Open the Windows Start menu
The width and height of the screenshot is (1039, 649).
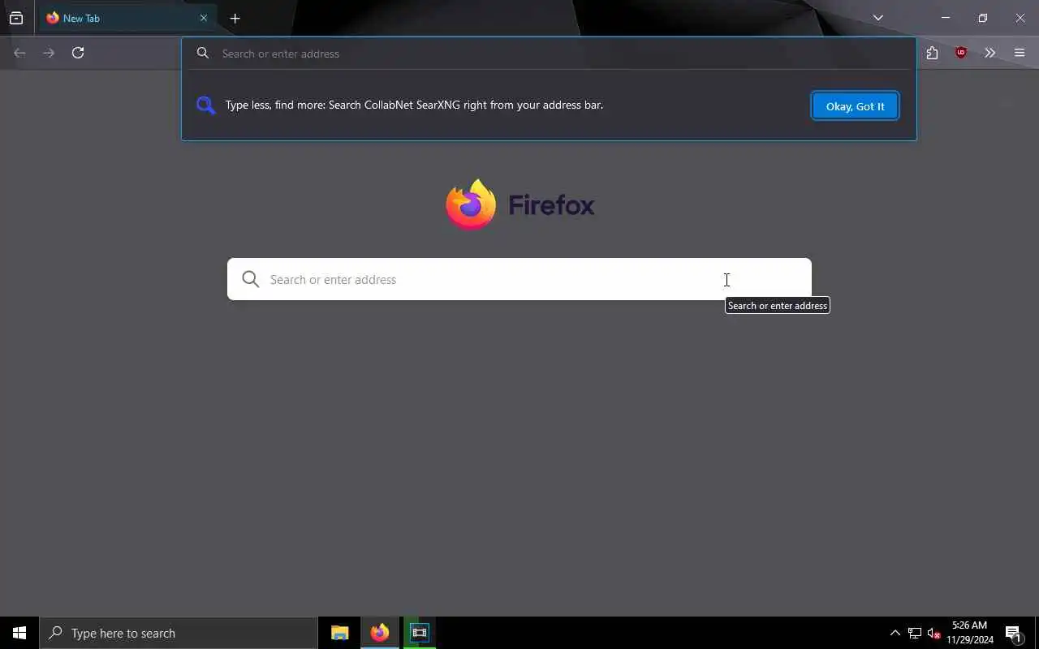[x=19, y=633]
